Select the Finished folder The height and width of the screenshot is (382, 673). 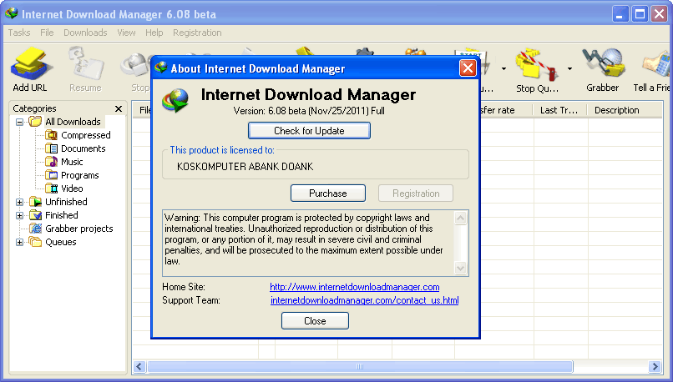coord(62,215)
